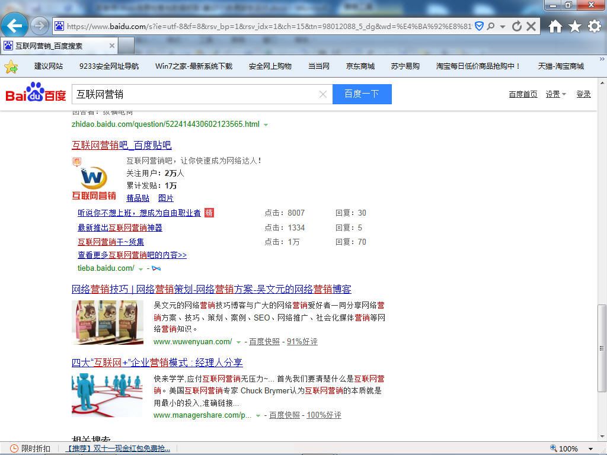
Task: Open the browser Home icon
Action: tap(555, 26)
